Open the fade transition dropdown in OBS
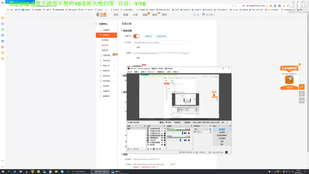The image size is (309, 174). (201, 129)
